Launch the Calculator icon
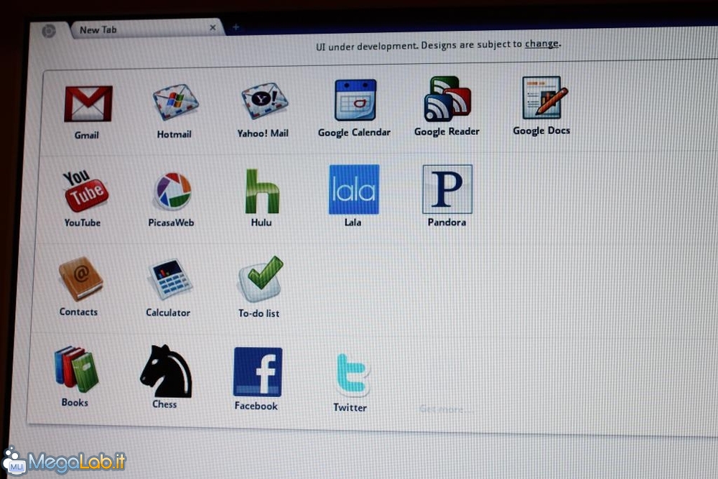 (170, 279)
